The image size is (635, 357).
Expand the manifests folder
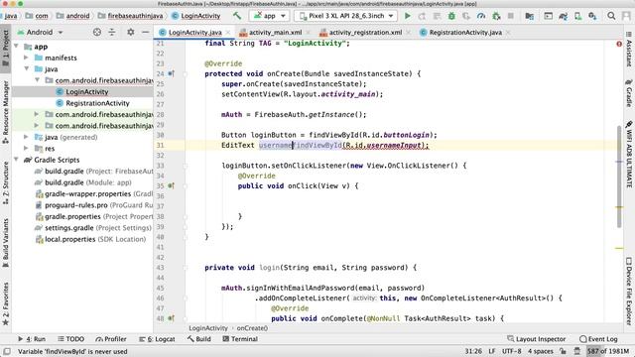[x=27, y=58]
